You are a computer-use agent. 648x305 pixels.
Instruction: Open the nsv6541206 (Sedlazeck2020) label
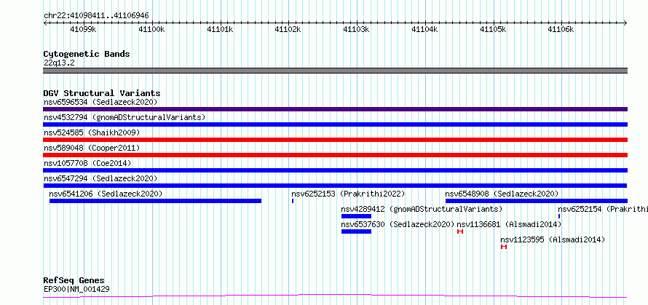tap(106, 194)
